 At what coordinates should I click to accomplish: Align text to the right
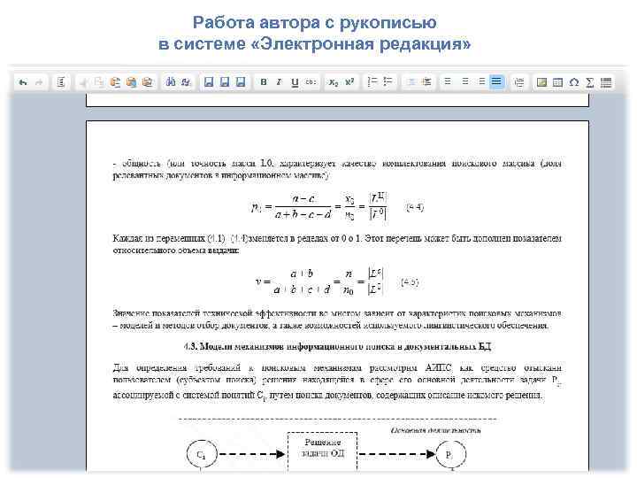coord(481,81)
